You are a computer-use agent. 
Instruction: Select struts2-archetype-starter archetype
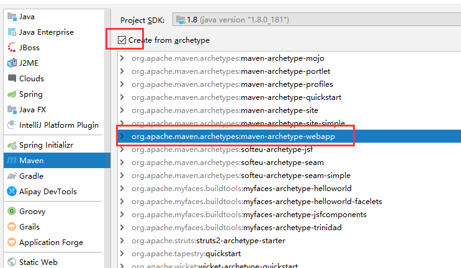(208, 240)
